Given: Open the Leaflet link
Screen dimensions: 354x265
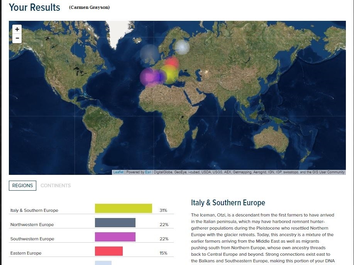Looking at the screenshot, I should click(118, 172).
